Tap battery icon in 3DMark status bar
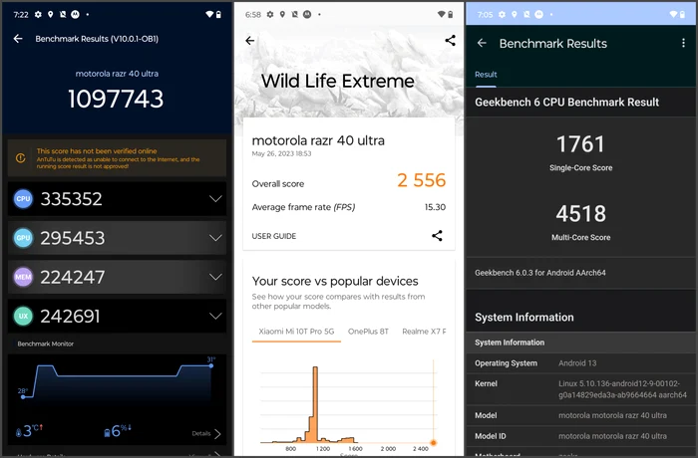Viewport: 698px width, 458px height. (451, 14)
